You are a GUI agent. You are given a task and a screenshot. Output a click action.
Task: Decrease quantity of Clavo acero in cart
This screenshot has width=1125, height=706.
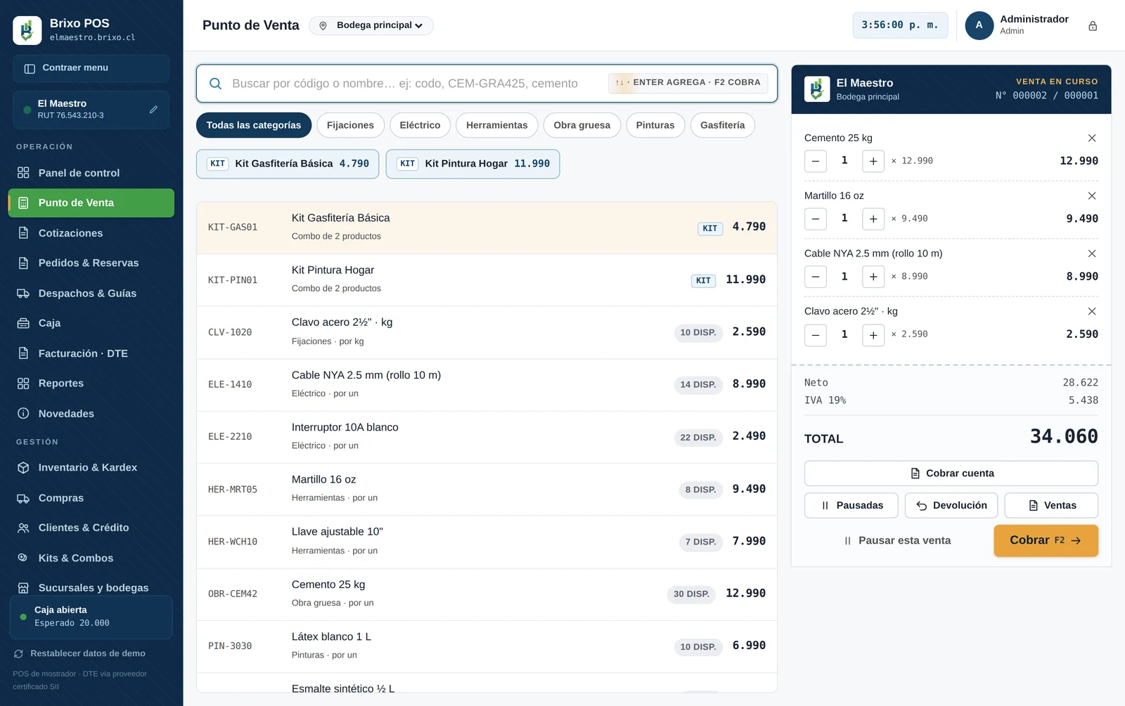coord(816,334)
